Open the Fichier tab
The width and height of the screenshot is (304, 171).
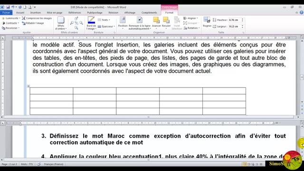6,13
